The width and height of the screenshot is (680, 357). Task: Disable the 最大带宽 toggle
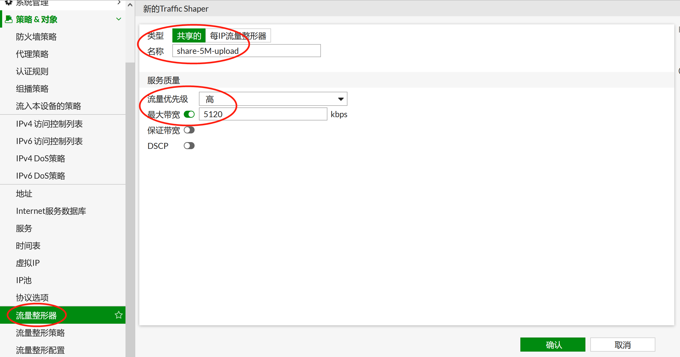pos(189,114)
